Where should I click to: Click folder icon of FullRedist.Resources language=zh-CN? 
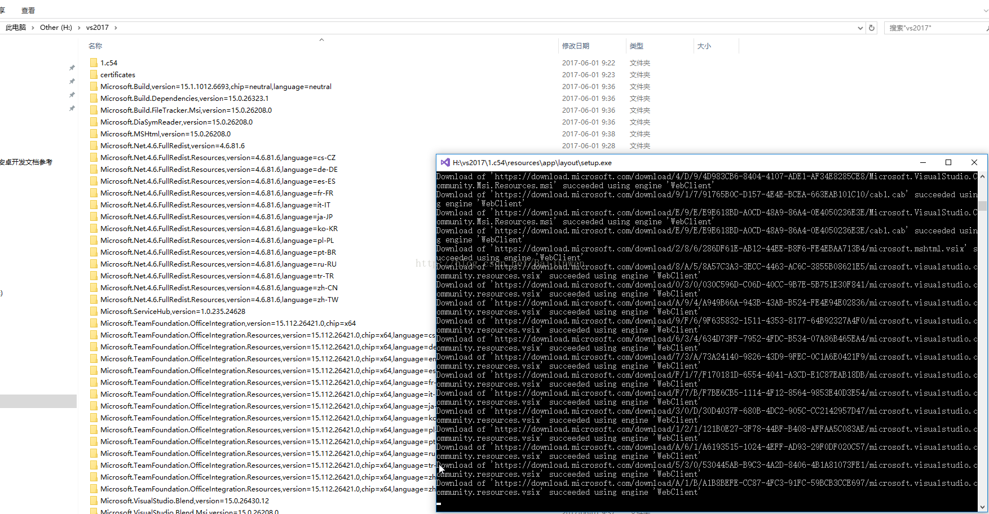click(x=94, y=287)
